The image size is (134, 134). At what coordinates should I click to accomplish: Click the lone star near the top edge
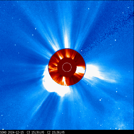point(89,9)
